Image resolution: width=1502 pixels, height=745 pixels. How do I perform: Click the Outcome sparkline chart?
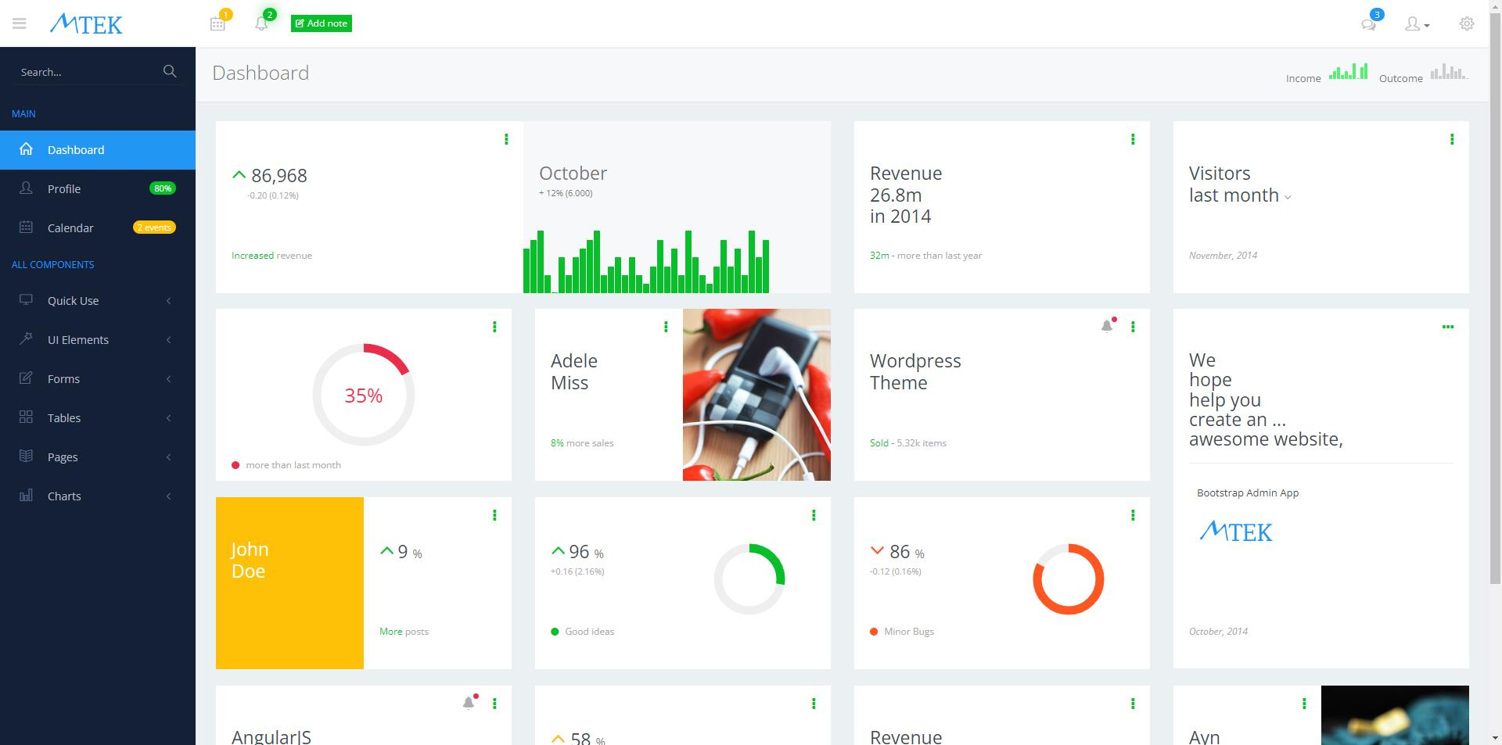(1449, 72)
